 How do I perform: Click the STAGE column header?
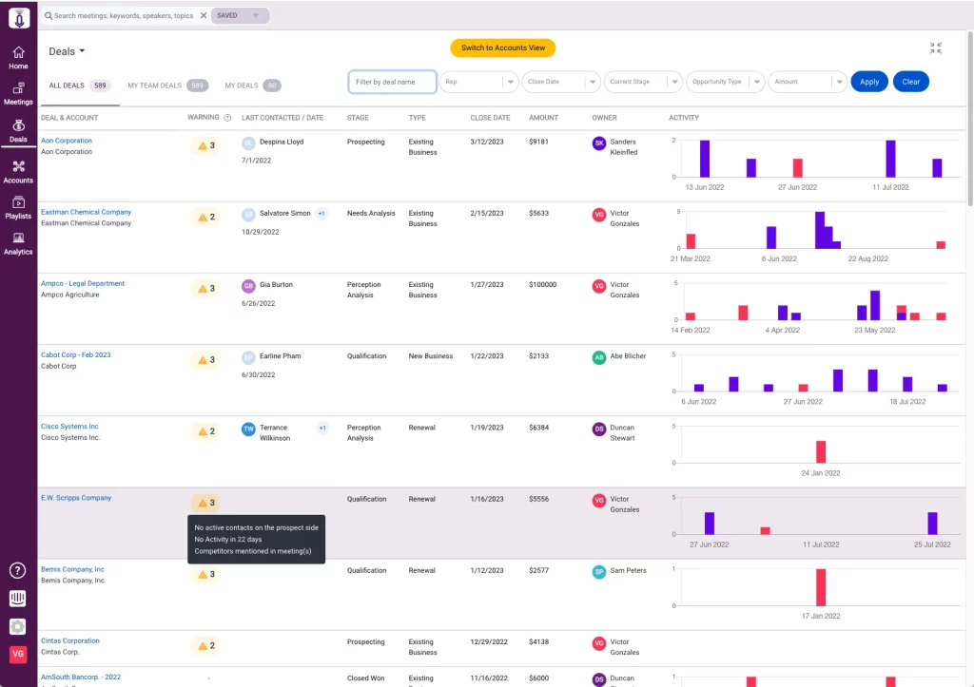(x=358, y=118)
